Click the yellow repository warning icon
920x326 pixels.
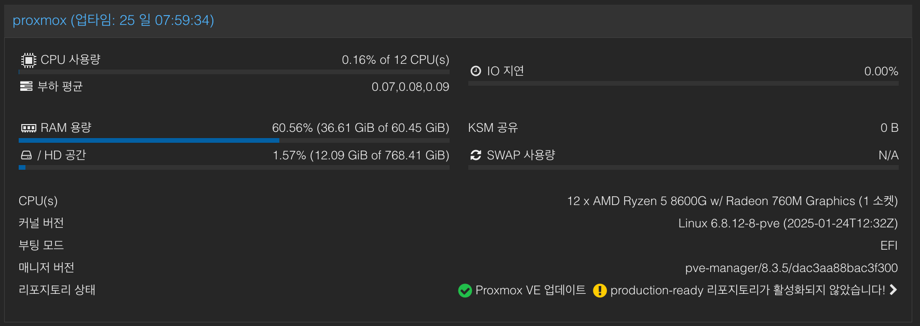pyautogui.click(x=600, y=290)
